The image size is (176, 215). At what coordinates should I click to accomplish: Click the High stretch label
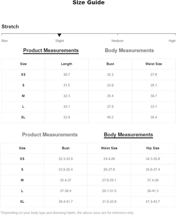point(172,41)
